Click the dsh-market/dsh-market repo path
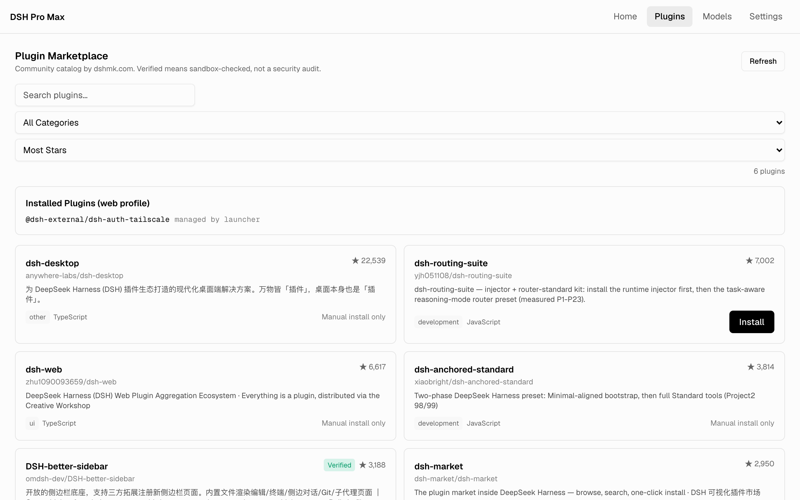Screen dimensions: 800x500 click(456, 478)
